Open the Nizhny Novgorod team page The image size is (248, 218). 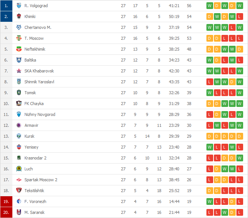pos(40,114)
